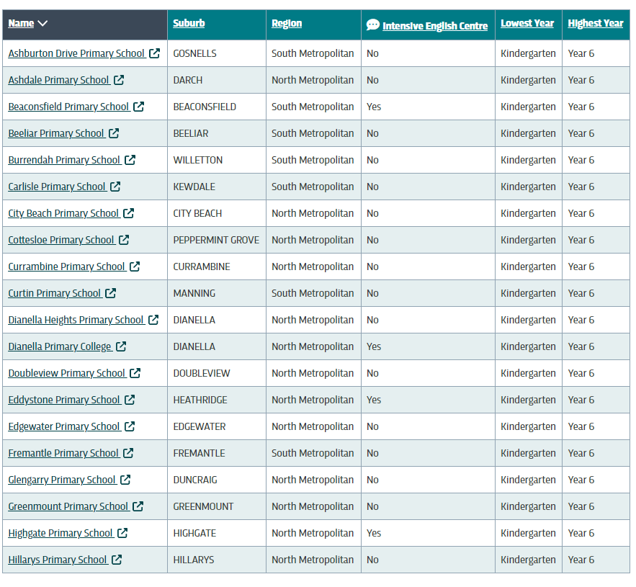This screenshot has height=587, width=636.
Task: Click external link icon beside Curtin Primary School
Action: click(x=111, y=293)
